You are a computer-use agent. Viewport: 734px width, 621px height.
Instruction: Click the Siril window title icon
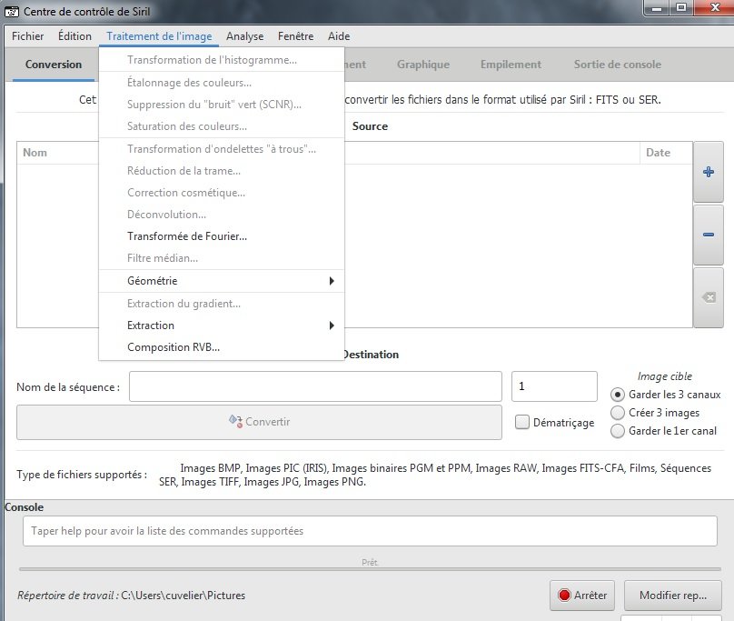click(12, 12)
